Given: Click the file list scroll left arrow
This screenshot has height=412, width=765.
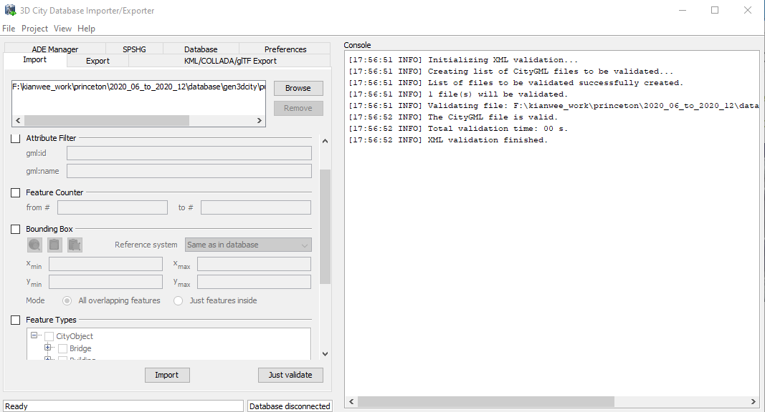Looking at the screenshot, I should [19, 120].
